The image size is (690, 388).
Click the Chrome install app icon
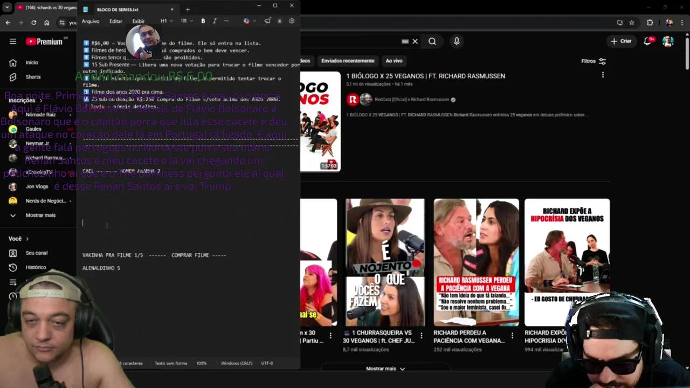pos(620,23)
